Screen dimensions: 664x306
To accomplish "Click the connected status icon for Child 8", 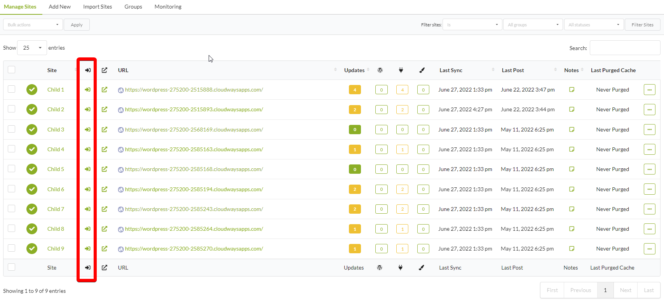I will point(32,229).
